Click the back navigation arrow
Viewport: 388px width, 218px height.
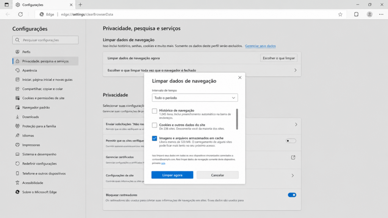[8, 14]
